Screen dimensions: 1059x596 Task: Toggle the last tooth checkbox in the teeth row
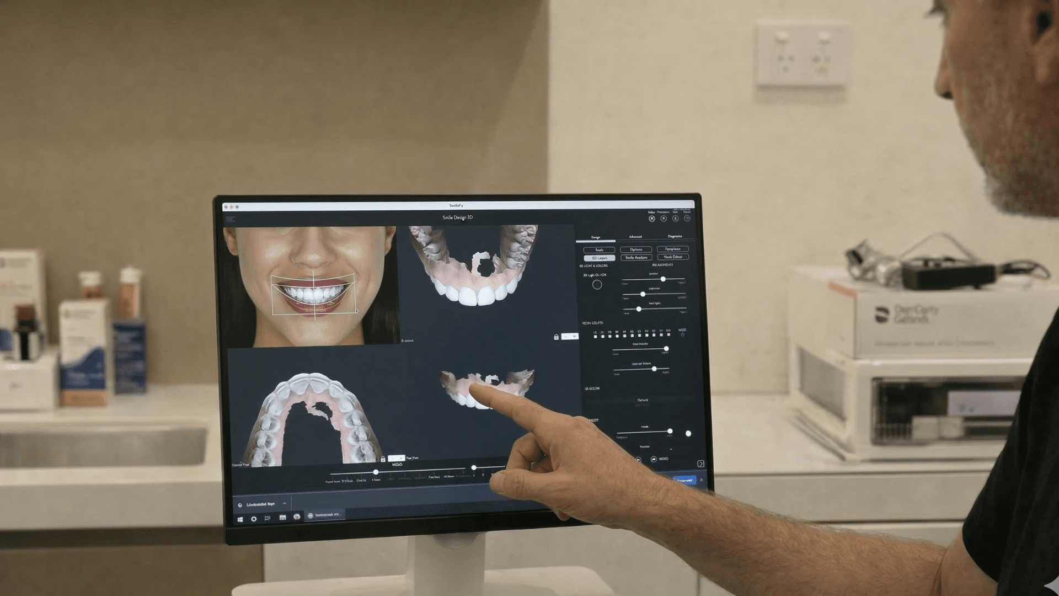pos(669,334)
